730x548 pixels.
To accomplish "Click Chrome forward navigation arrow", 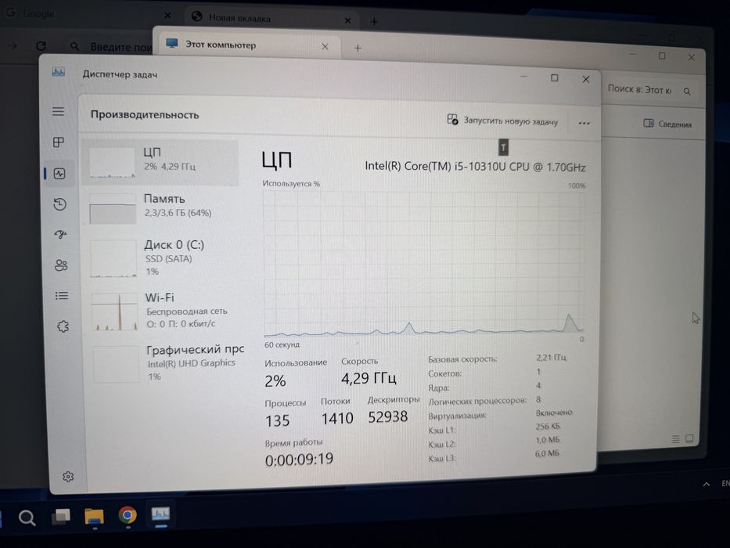I will tap(13, 45).
